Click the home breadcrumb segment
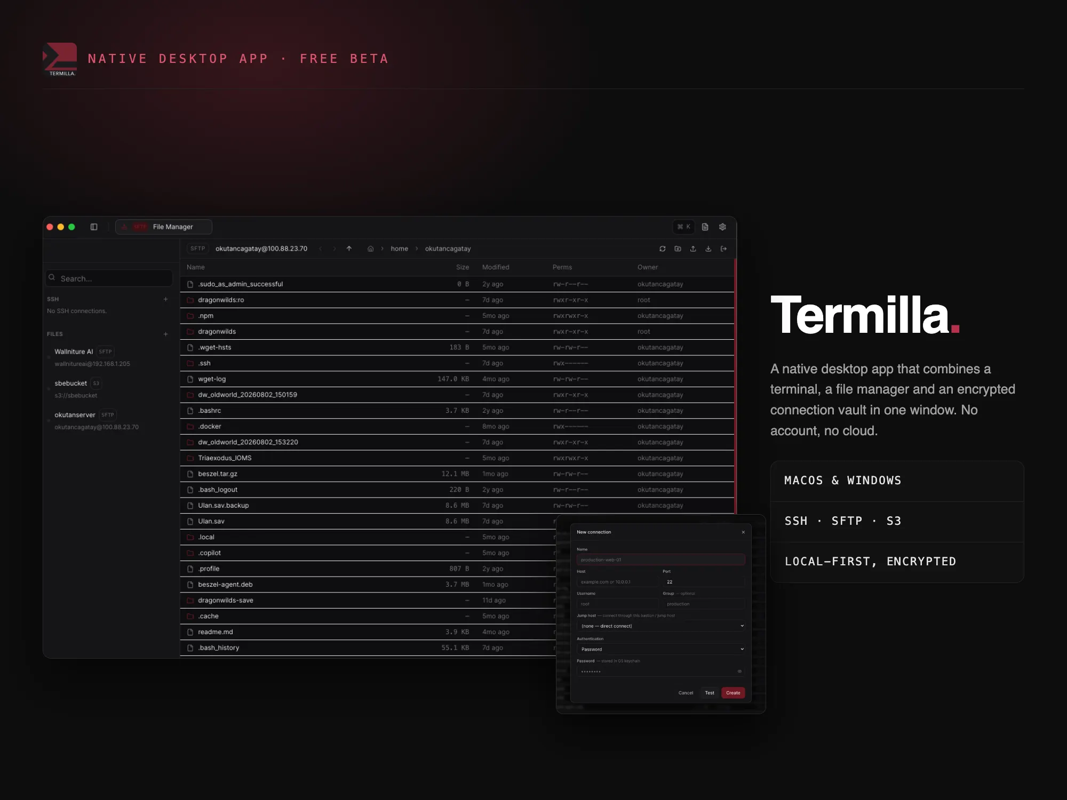Image resolution: width=1067 pixels, height=800 pixels. tap(399, 249)
